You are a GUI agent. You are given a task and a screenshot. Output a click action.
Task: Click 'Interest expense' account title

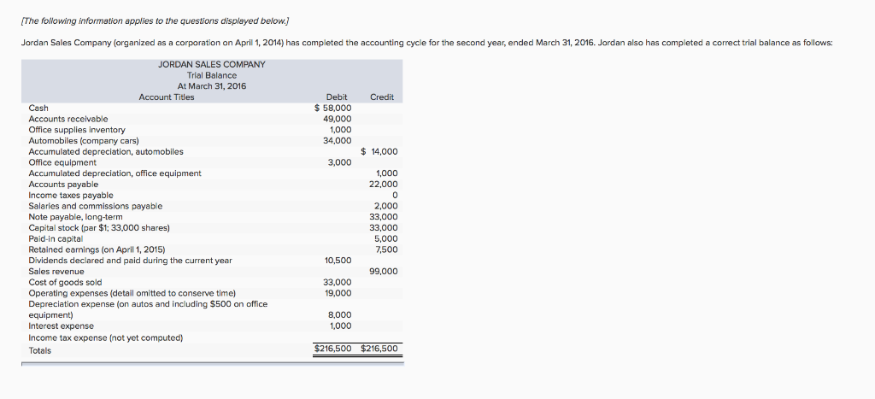tap(62, 326)
